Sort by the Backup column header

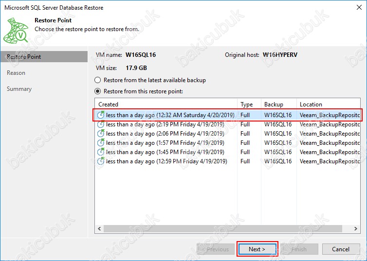click(x=279, y=104)
